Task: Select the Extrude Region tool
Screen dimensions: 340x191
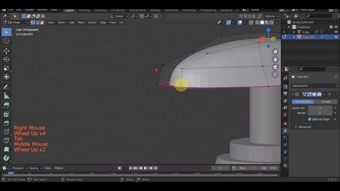Action: pos(6,106)
